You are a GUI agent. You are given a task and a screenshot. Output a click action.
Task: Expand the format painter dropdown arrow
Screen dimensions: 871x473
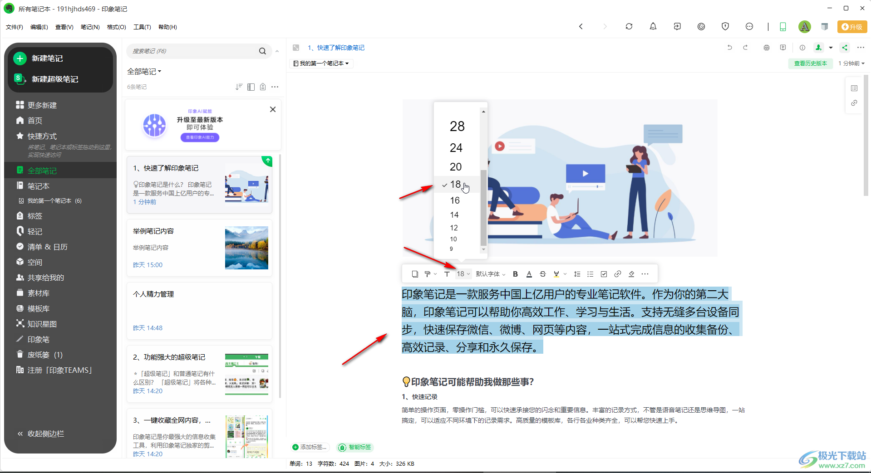pyautogui.click(x=435, y=274)
